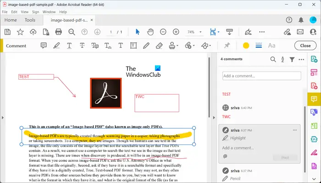Open the Edit menu

[x=14, y=12]
